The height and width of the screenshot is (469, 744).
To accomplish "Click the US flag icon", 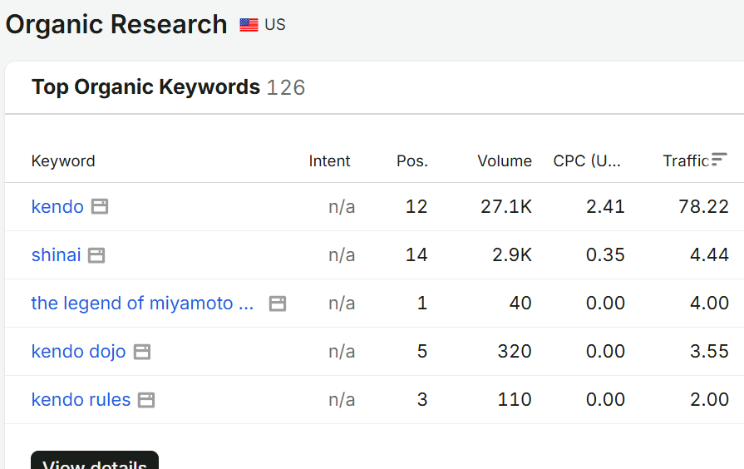I will (249, 25).
